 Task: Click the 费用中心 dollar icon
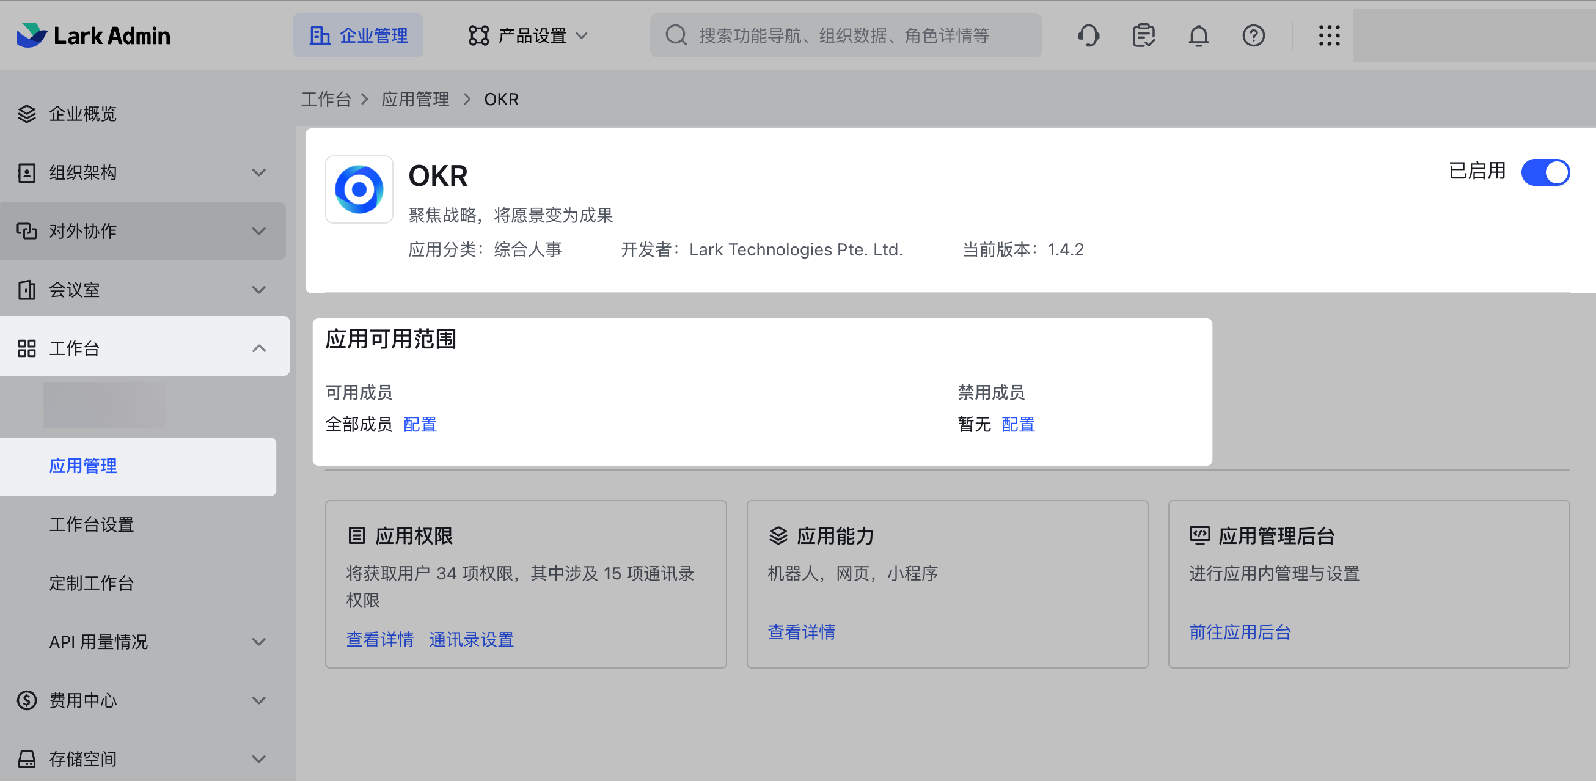[x=27, y=700]
